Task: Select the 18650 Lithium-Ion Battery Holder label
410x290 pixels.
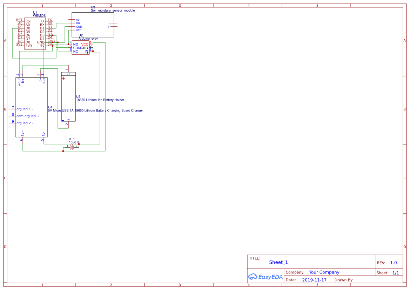Action: tap(100, 100)
